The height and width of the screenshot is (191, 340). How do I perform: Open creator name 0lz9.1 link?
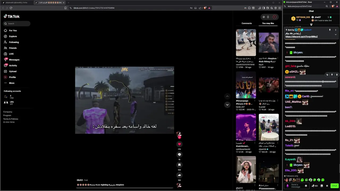pyautogui.click(x=80, y=180)
